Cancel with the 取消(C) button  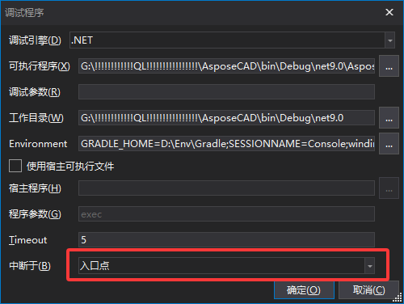pyautogui.click(x=368, y=290)
